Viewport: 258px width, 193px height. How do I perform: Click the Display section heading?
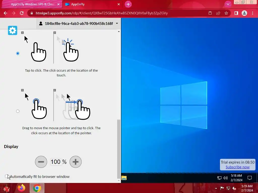coord(11,147)
